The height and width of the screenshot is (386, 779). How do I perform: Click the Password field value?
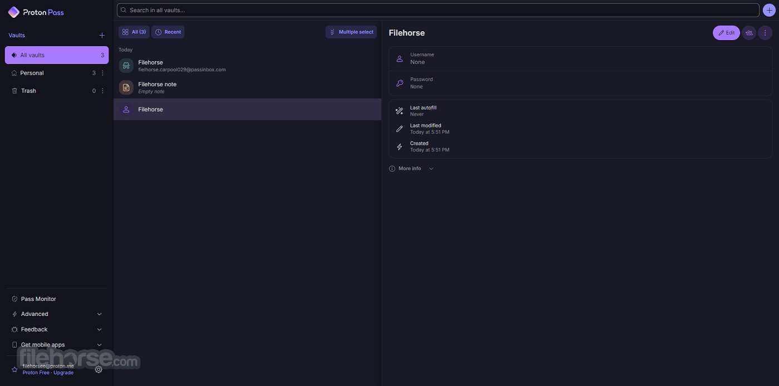(416, 87)
